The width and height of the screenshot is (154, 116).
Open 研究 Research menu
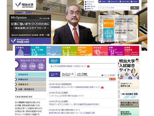[54, 51]
